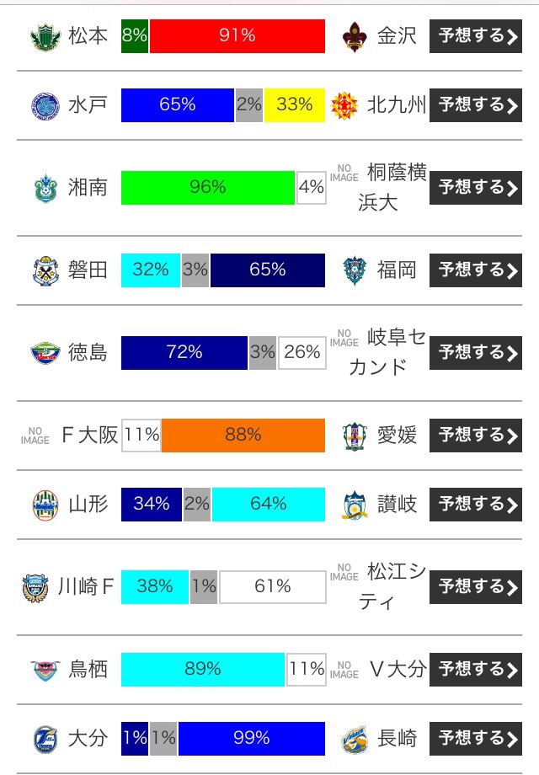Open prediction for Iwata vs Fukuoka
This screenshot has height=775, width=539.
tap(475, 270)
